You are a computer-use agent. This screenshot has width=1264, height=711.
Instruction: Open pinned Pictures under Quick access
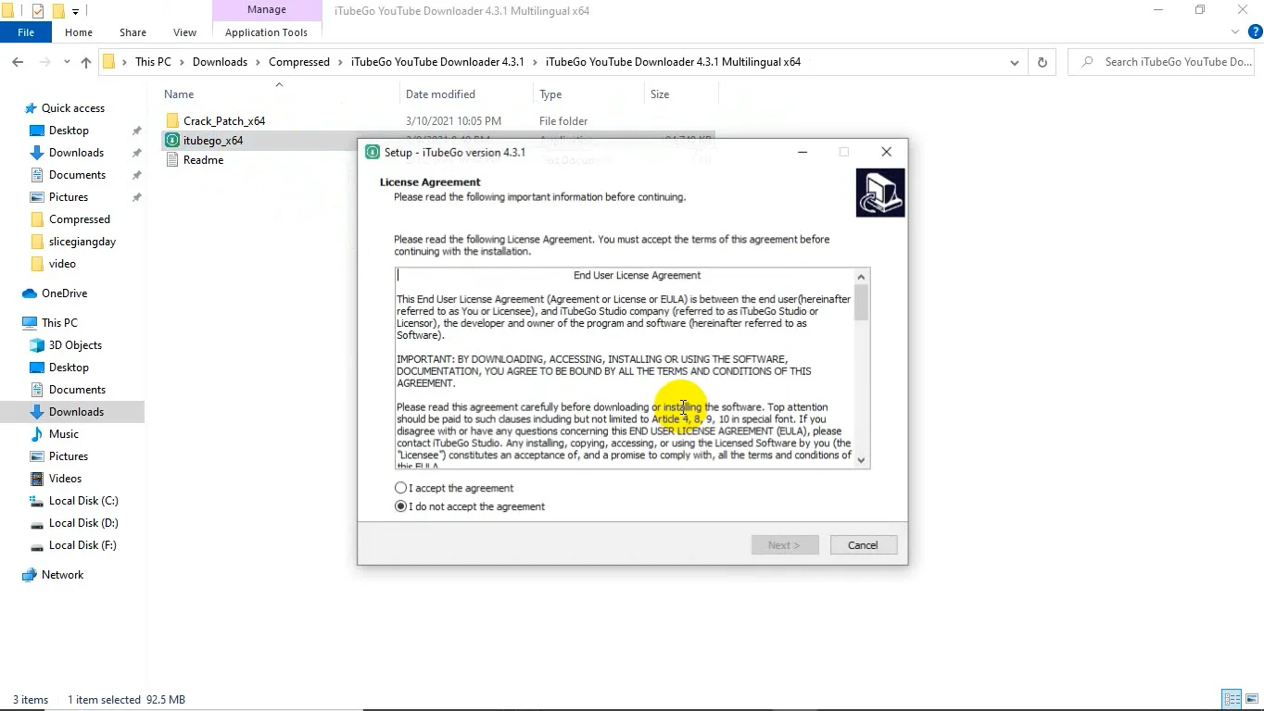(69, 197)
